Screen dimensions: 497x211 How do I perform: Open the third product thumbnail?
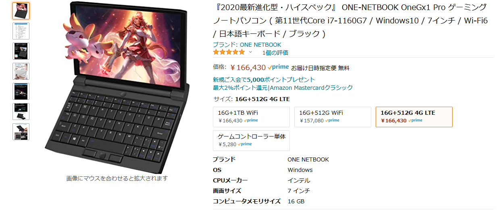pyautogui.click(x=21, y=51)
